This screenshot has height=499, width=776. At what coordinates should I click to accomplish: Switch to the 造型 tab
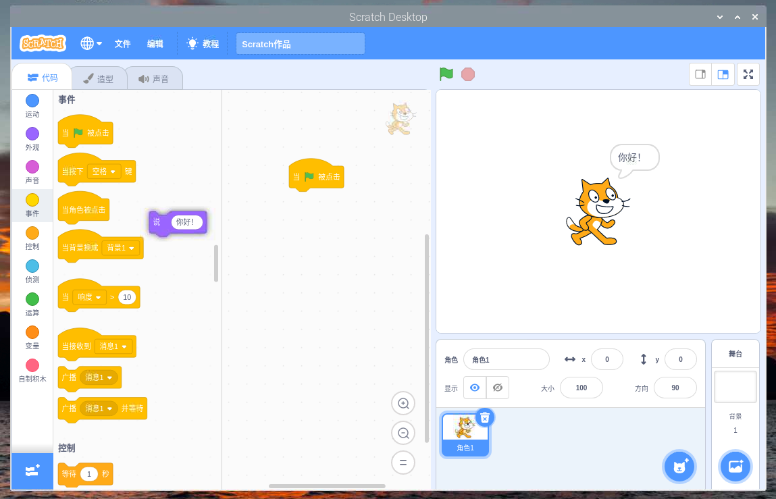click(x=98, y=79)
